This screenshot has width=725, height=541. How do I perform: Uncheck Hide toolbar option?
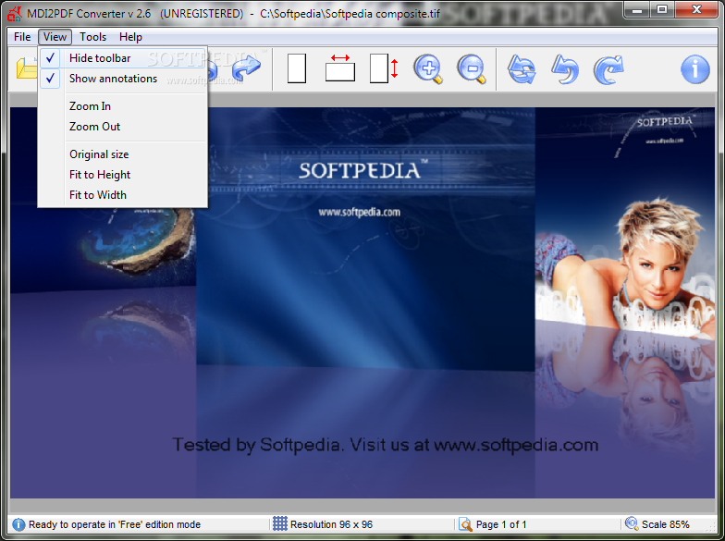click(x=122, y=57)
